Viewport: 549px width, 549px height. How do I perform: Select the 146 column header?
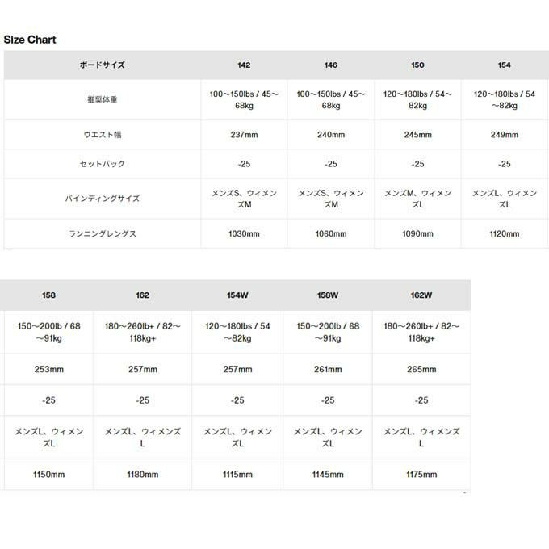coord(330,65)
